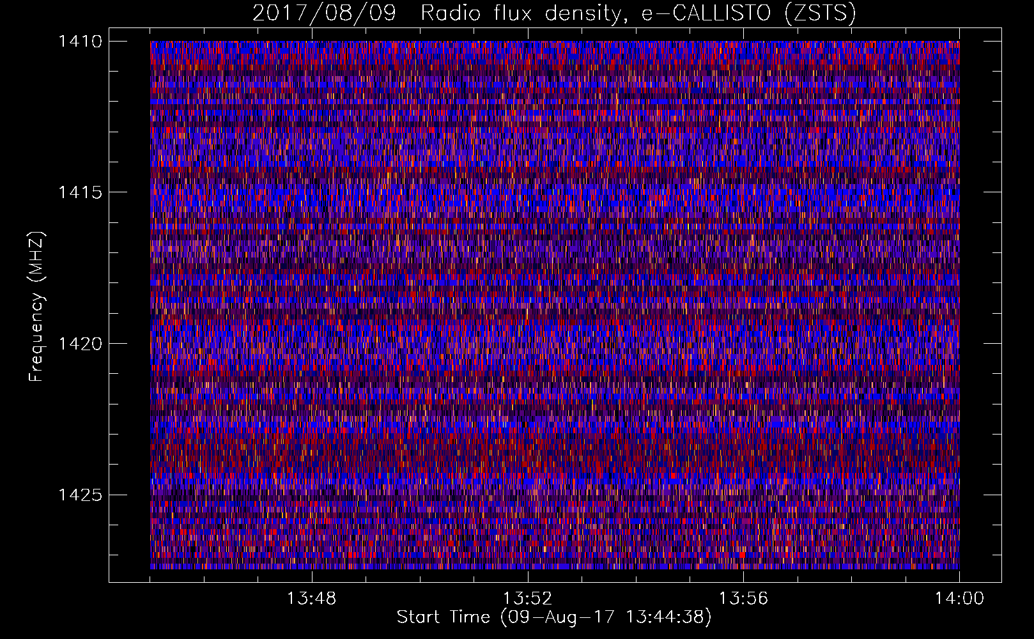Click the 1410 frequency axis label
This screenshot has height=639, width=1034.
(x=80, y=42)
